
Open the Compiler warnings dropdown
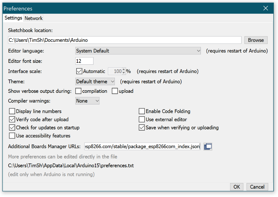coord(87,101)
